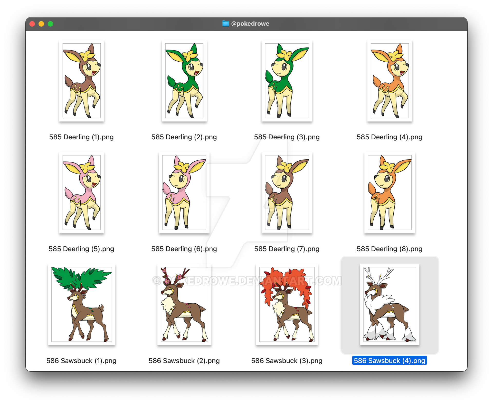Click the file name 585 Deerling (4).png
The image size is (493, 405).
click(x=390, y=137)
